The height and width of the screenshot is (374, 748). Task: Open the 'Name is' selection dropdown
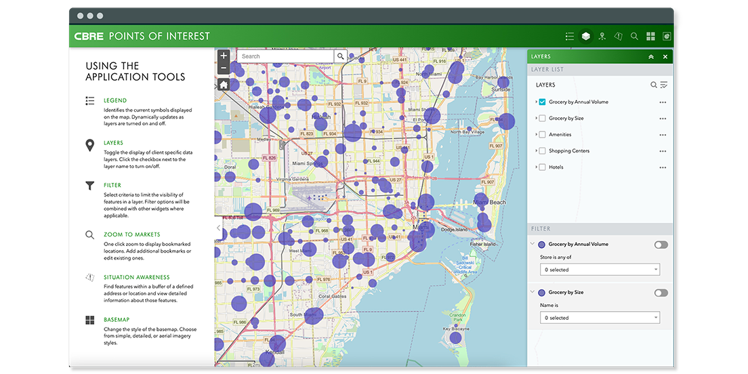(x=600, y=318)
